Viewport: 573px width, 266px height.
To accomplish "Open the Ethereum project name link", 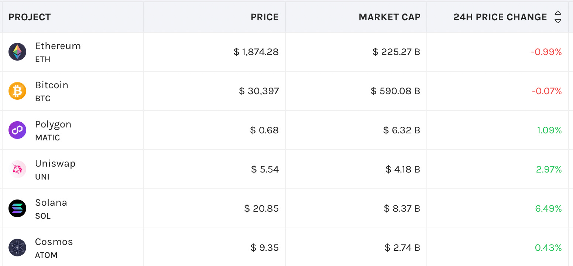I will 58,46.
